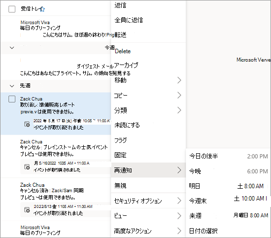
Task: Choose 全員に返信 from the context menu
Action: pos(148,20)
